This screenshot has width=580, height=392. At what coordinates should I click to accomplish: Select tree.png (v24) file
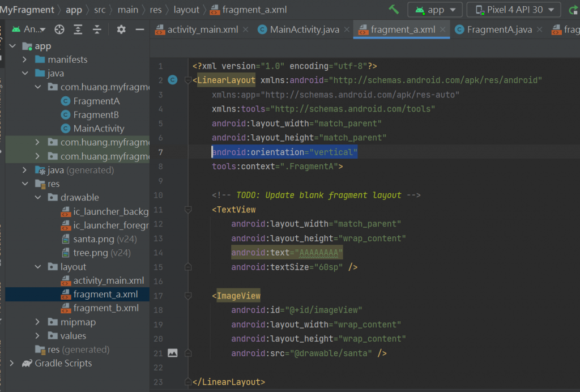click(96, 253)
